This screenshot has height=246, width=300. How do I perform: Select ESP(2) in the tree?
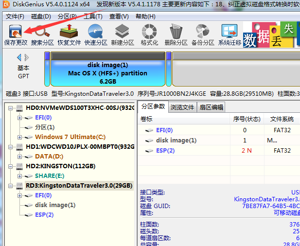click(44, 215)
